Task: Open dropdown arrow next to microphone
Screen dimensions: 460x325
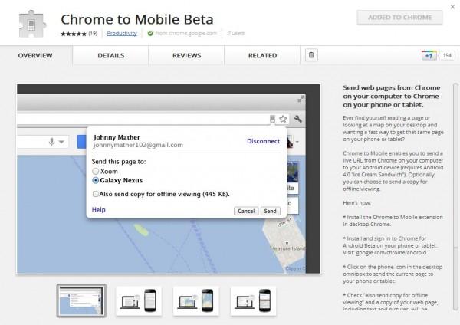Action: 61,142
